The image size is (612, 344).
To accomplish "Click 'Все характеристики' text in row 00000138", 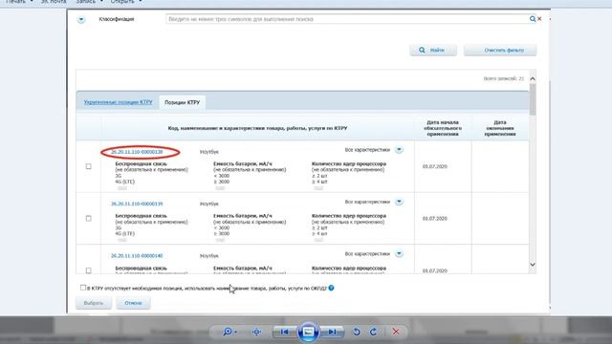I will (x=367, y=150).
